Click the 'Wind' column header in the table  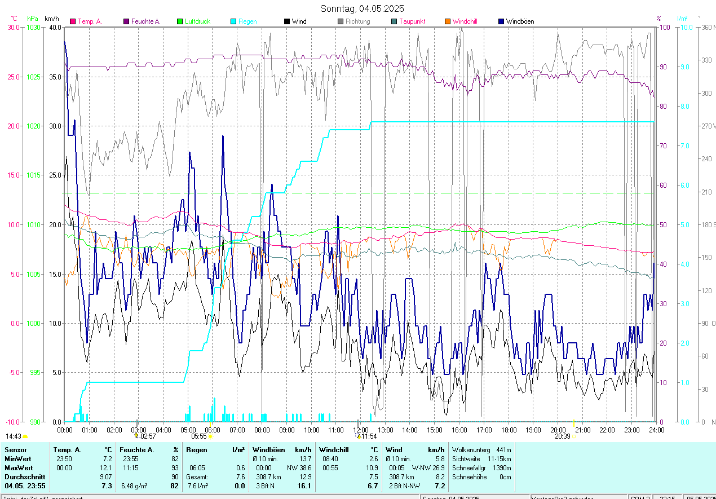pos(394,450)
